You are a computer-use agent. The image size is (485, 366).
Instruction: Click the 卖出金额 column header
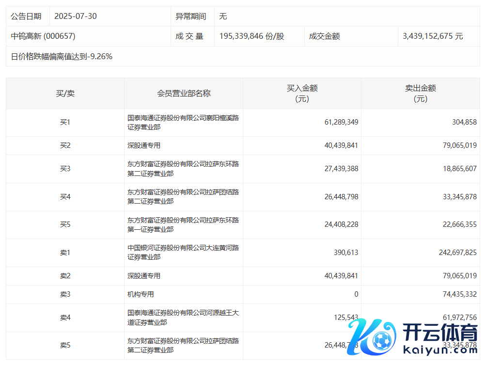[x=420, y=94]
